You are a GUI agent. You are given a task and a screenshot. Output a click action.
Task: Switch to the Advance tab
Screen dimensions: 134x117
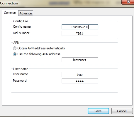[x=26, y=13]
